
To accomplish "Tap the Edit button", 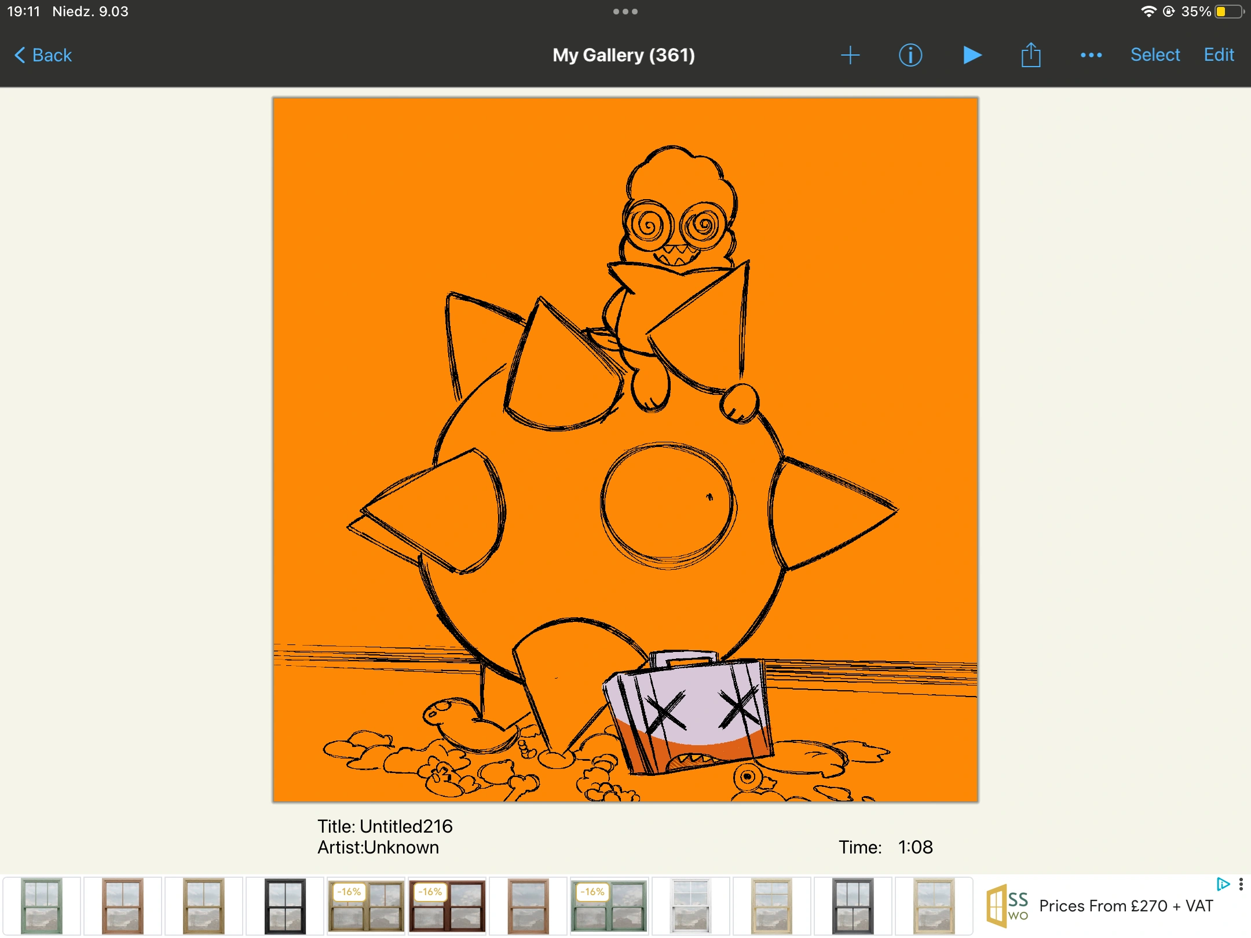I will (x=1219, y=55).
